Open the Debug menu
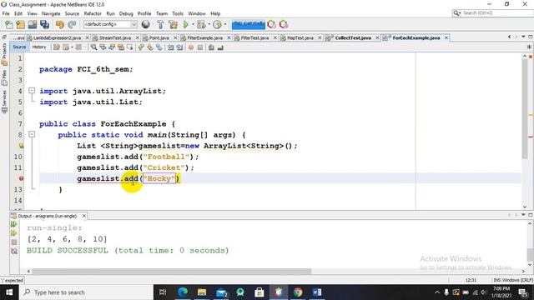The height and width of the screenshot is (300, 534). [126, 13]
